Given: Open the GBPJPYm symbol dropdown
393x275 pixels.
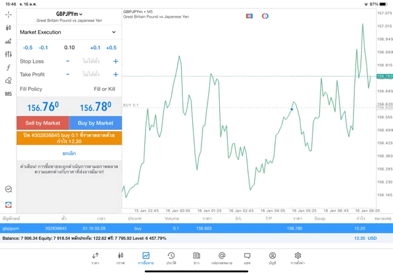Looking at the screenshot, I should tap(69, 14).
